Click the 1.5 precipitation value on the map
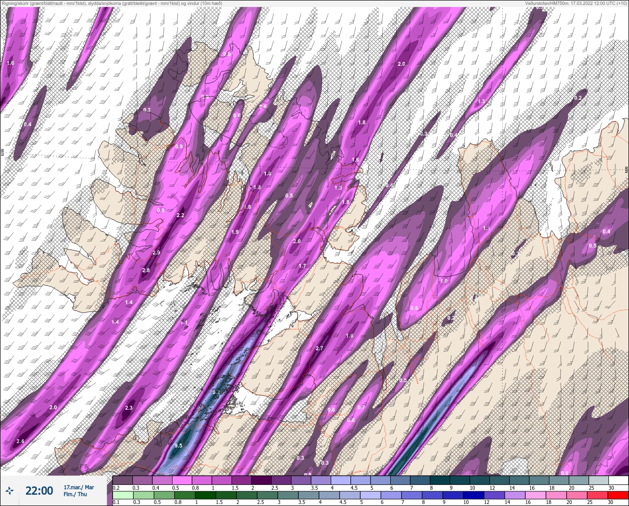This screenshot has height=506, width=629. [x=338, y=188]
